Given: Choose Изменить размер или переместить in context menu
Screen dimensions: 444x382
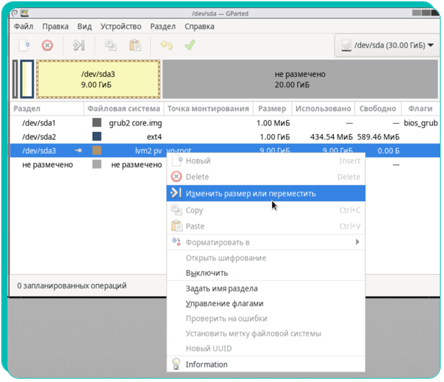Looking at the screenshot, I should click(266, 194).
